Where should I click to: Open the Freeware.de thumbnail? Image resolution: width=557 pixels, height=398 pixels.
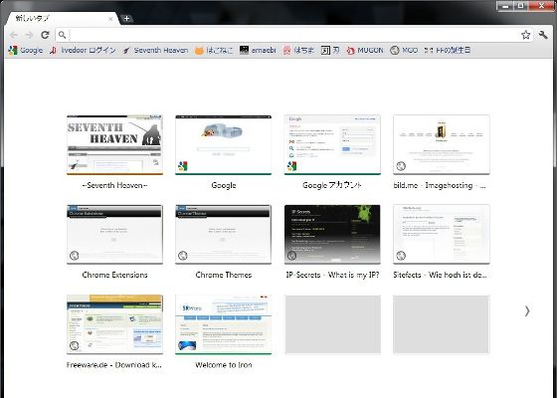pos(114,324)
